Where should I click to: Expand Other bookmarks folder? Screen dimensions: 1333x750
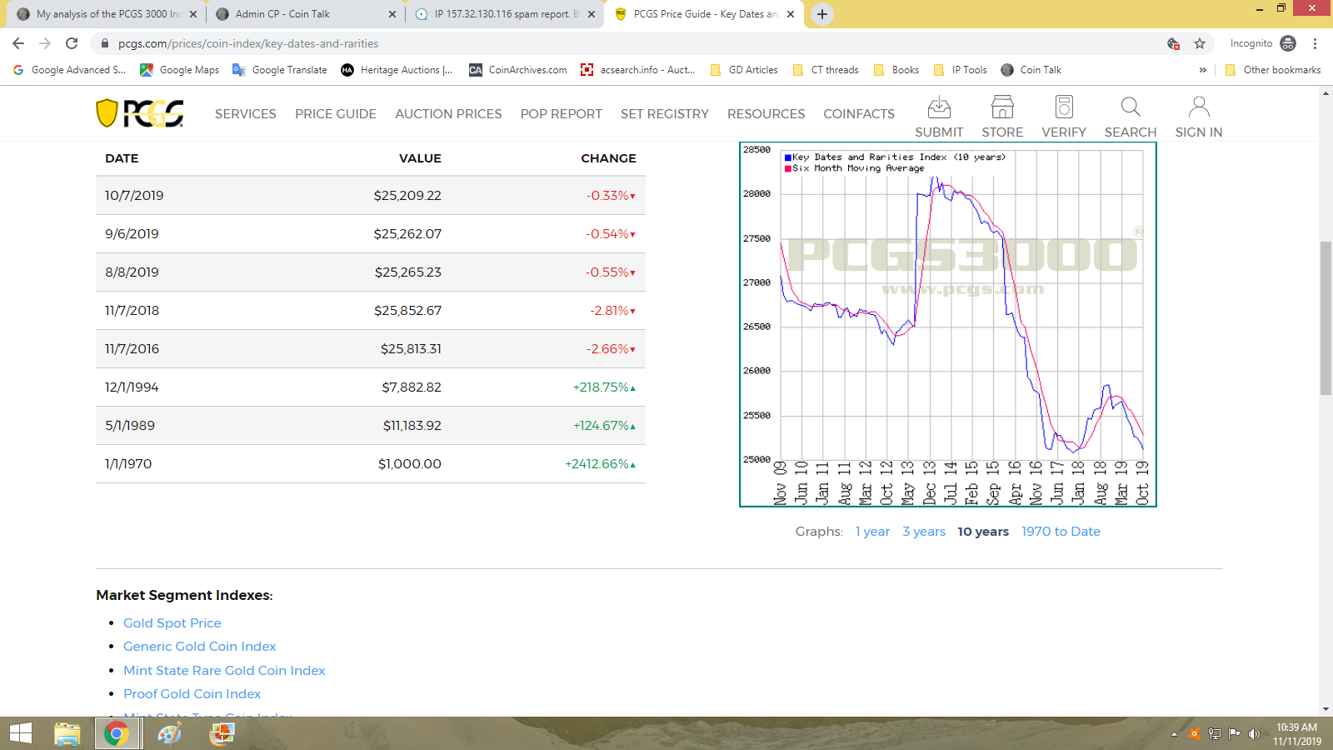click(x=1273, y=70)
